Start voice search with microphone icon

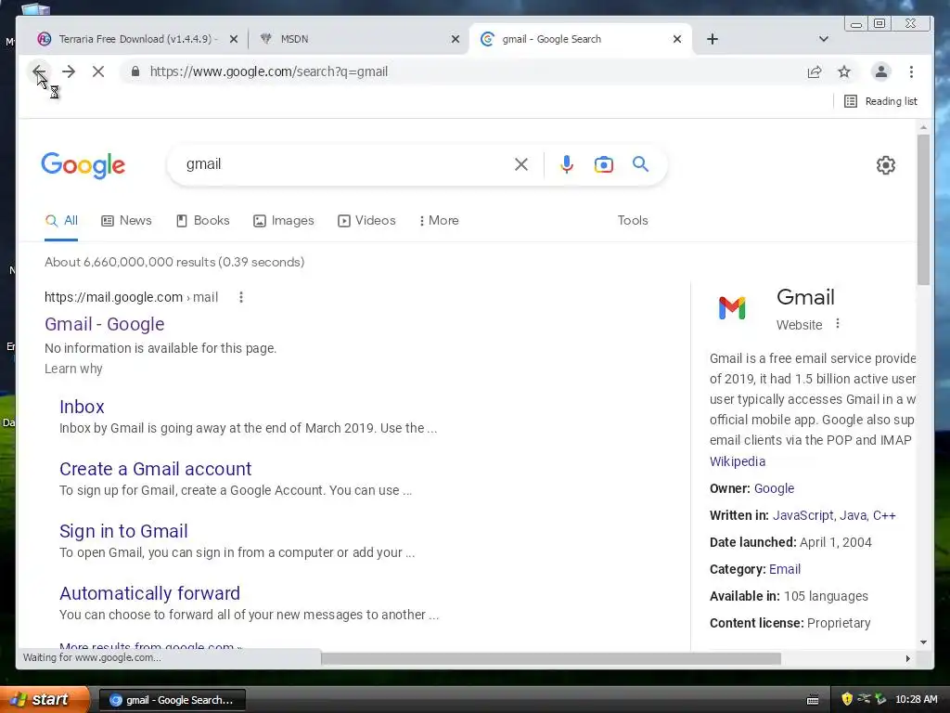point(567,164)
